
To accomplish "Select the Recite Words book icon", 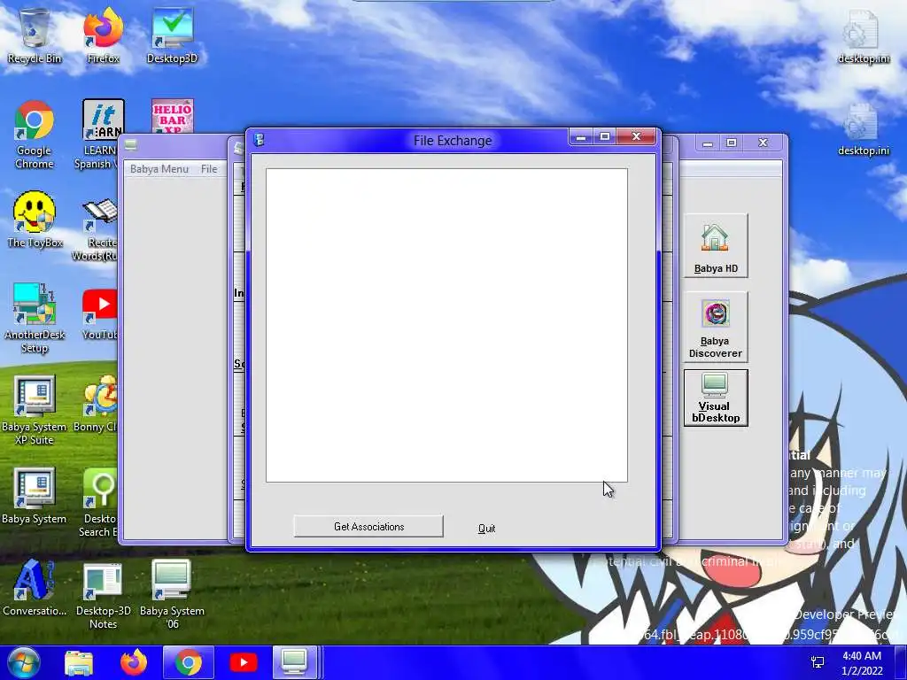I will click(x=97, y=229).
